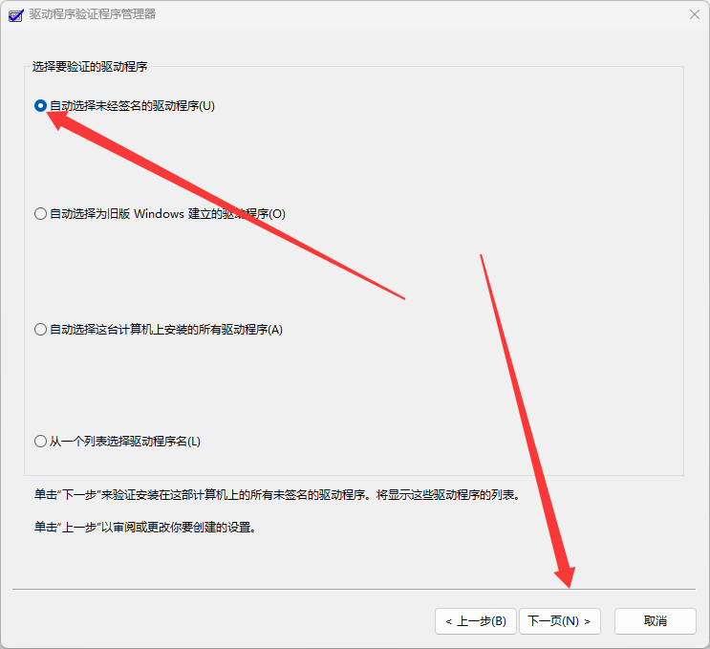Pick 从一个列表选择驱动程序名(L) option
Viewport: 710px width, 649px height.
(118, 442)
